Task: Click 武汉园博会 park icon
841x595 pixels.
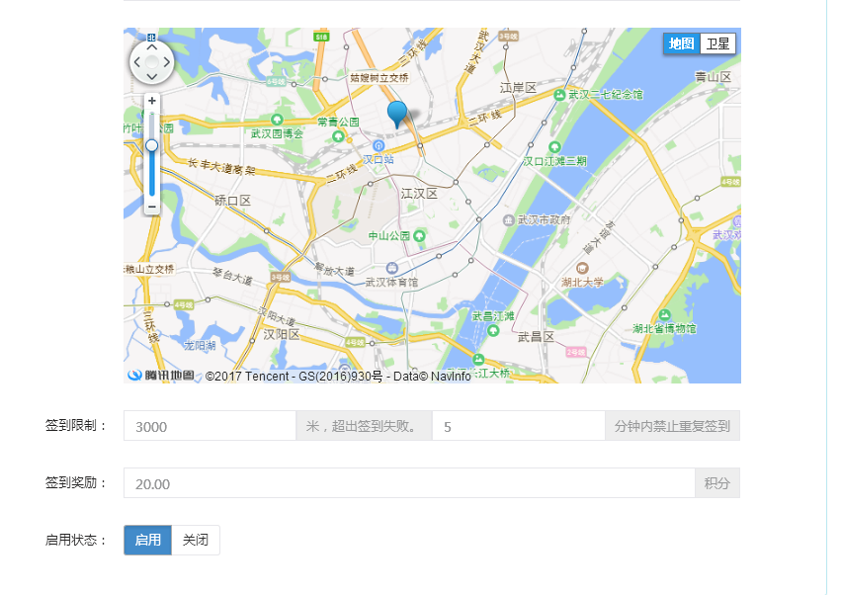Action: (278, 120)
